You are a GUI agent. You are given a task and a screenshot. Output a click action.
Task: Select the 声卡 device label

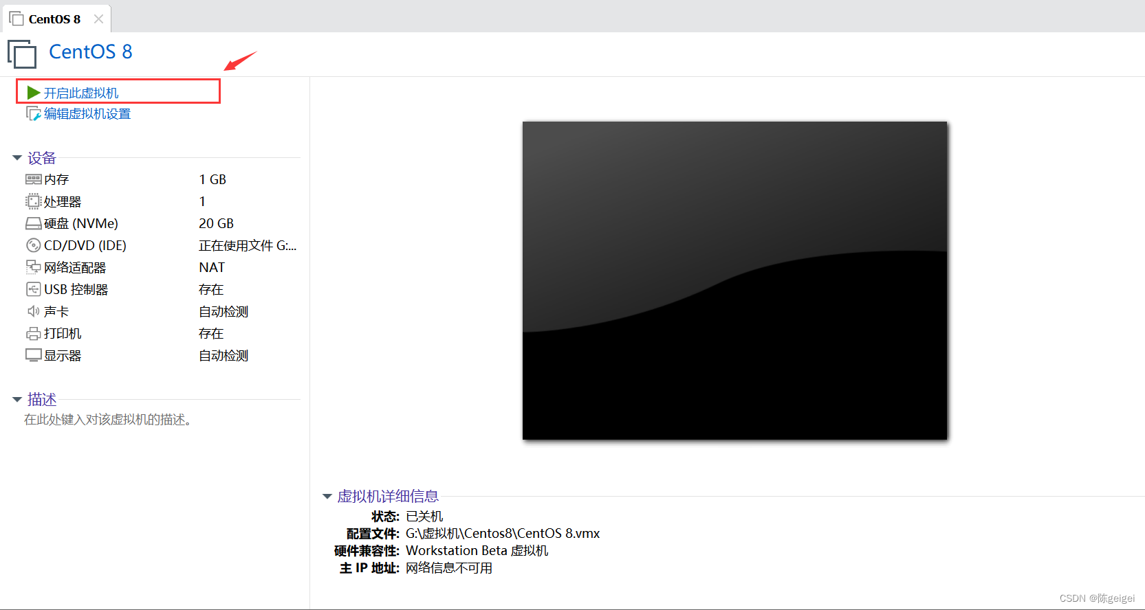tap(56, 311)
